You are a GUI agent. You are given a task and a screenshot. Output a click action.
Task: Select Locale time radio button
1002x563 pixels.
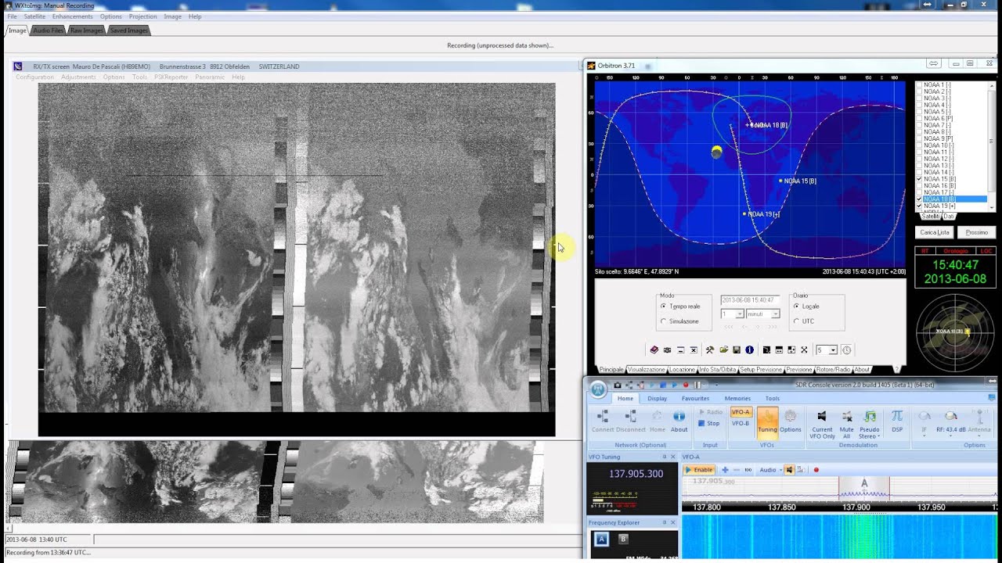(797, 307)
